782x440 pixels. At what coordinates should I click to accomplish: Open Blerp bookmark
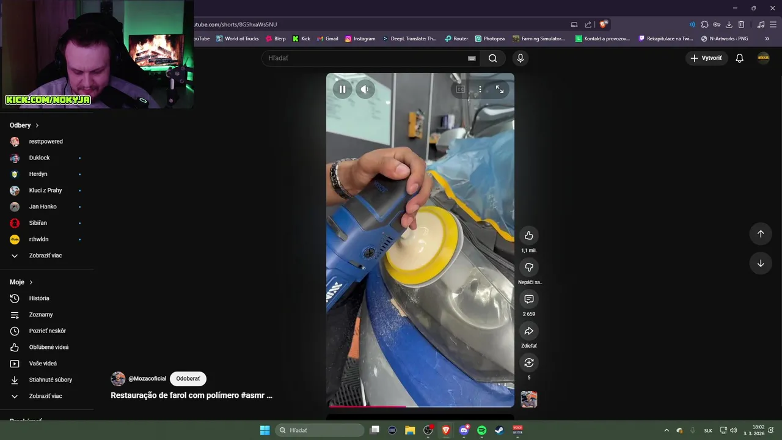point(276,38)
